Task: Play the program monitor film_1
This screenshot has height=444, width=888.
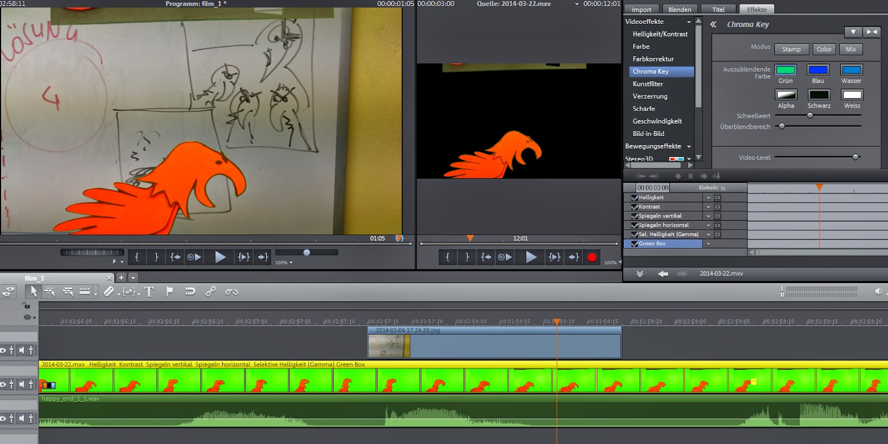Action: (x=220, y=257)
